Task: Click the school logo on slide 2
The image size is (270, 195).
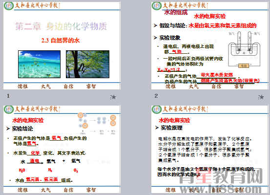Action: click(157, 6)
